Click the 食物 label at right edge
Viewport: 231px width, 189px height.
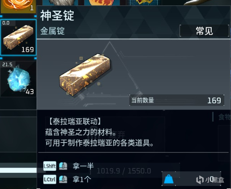pyautogui.click(x=224, y=117)
